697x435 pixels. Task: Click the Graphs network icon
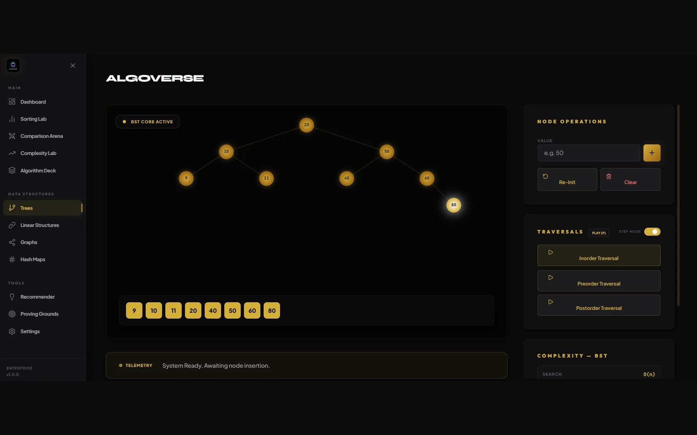coord(12,242)
